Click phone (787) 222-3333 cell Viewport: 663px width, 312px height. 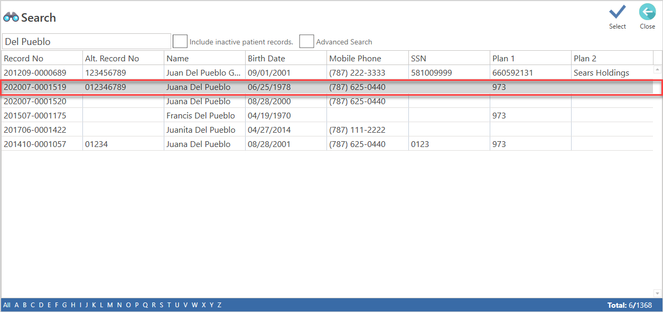[x=367, y=72]
